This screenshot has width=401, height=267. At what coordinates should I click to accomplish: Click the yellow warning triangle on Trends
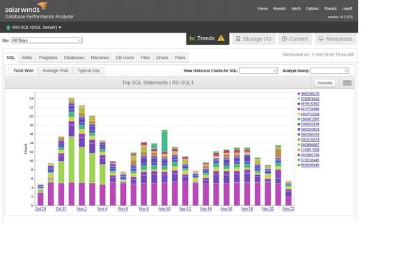[x=221, y=38]
